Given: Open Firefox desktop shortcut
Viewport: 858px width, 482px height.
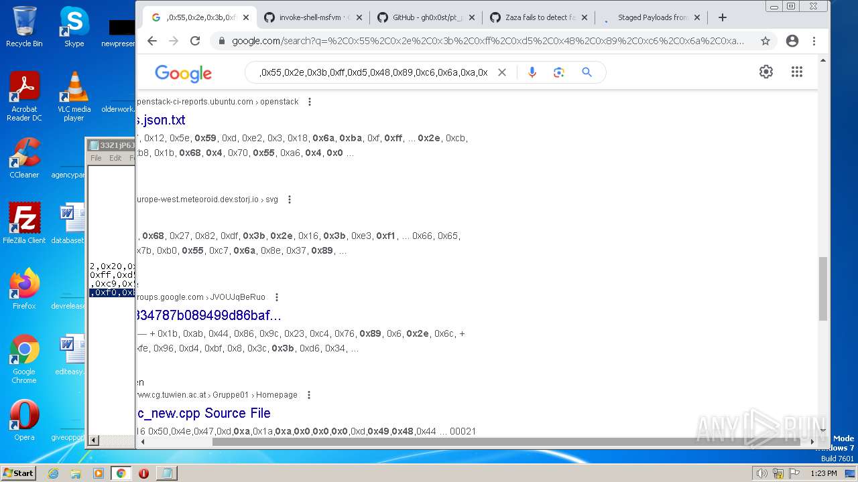Looking at the screenshot, I should (24, 289).
